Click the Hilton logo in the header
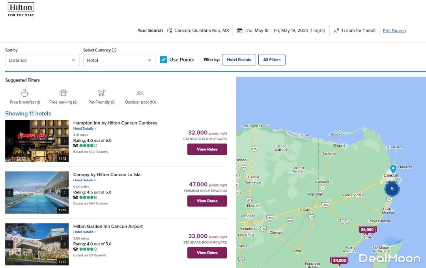 click(21, 9)
